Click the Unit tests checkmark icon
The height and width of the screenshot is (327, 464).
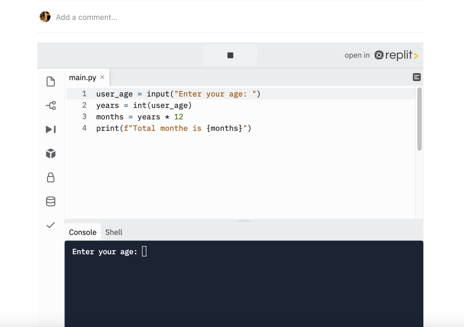[x=51, y=225]
